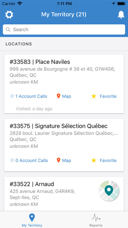This screenshot has height=228, width=128.
Task: Tap Favorite label on Place Naviles card
Action: pyautogui.click(x=108, y=96)
